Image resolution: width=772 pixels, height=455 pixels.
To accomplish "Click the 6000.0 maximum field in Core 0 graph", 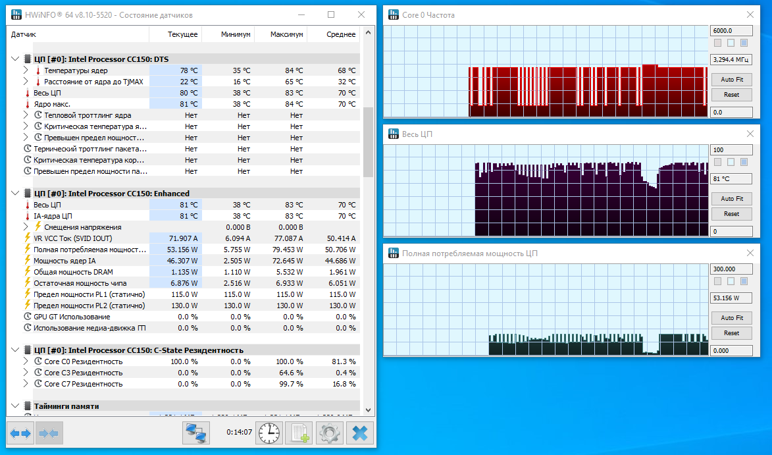I will click(732, 30).
